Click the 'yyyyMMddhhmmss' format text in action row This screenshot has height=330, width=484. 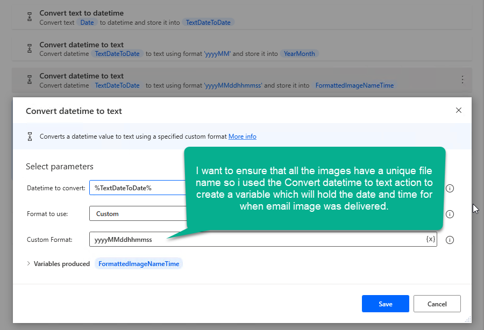[x=233, y=85]
